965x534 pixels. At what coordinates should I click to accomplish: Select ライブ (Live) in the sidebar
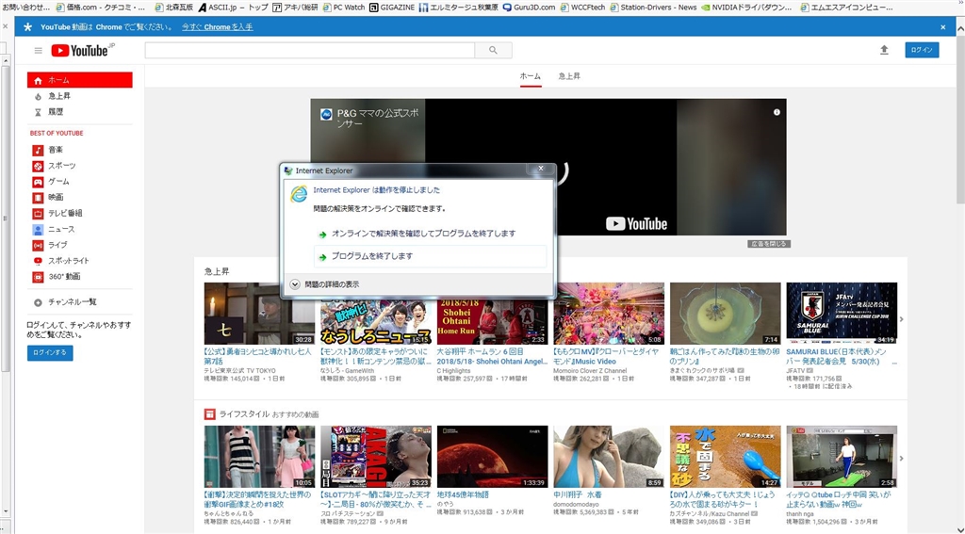tap(57, 245)
